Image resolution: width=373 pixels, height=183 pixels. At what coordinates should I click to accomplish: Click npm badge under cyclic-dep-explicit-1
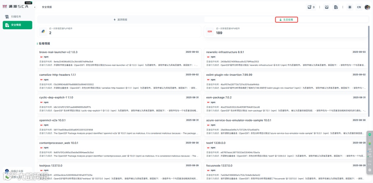(44, 103)
